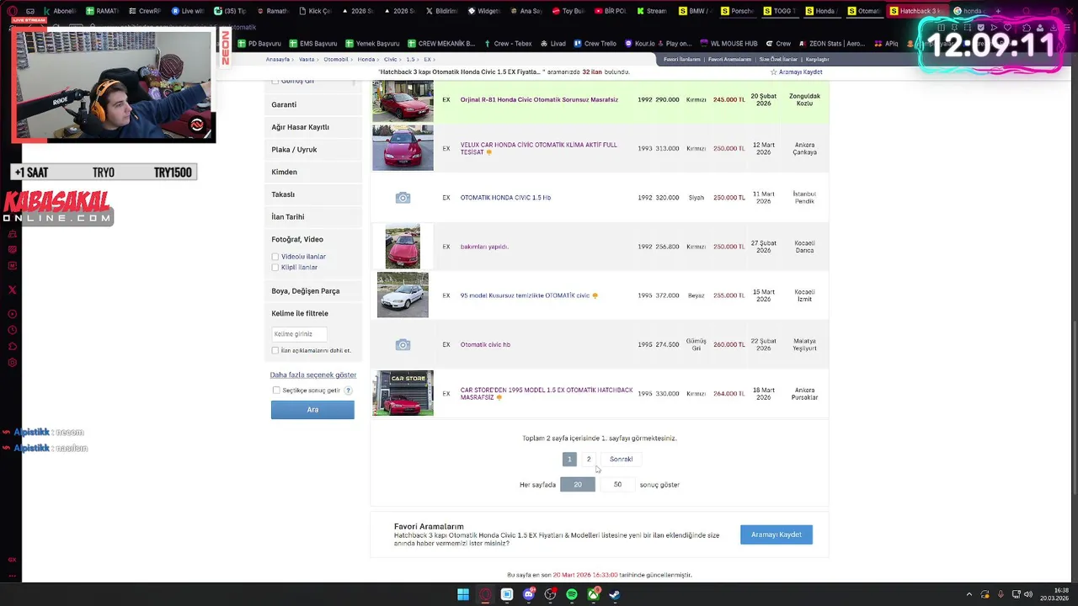The height and width of the screenshot is (606, 1078).
Task: Click the blue Ara search button
Action: (312, 410)
